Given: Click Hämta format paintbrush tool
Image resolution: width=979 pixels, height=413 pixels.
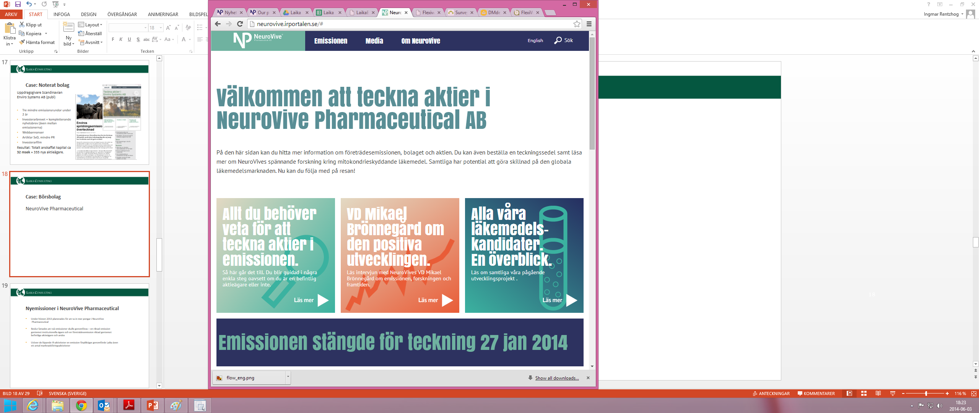Looking at the screenshot, I should point(37,42).
